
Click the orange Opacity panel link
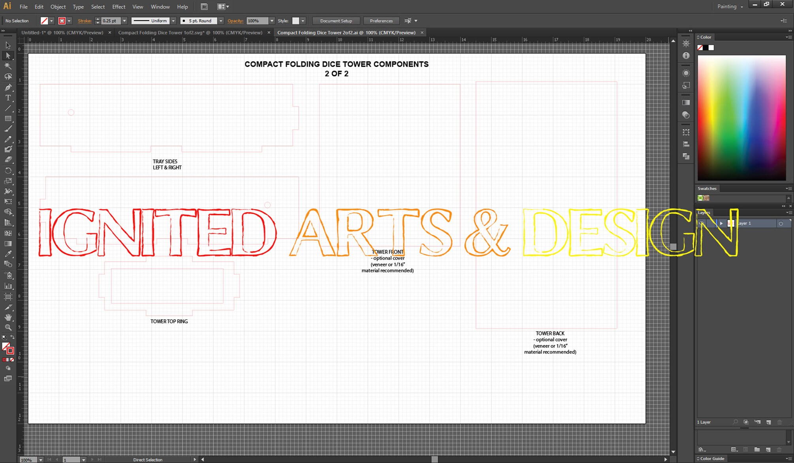click(235, 21)
